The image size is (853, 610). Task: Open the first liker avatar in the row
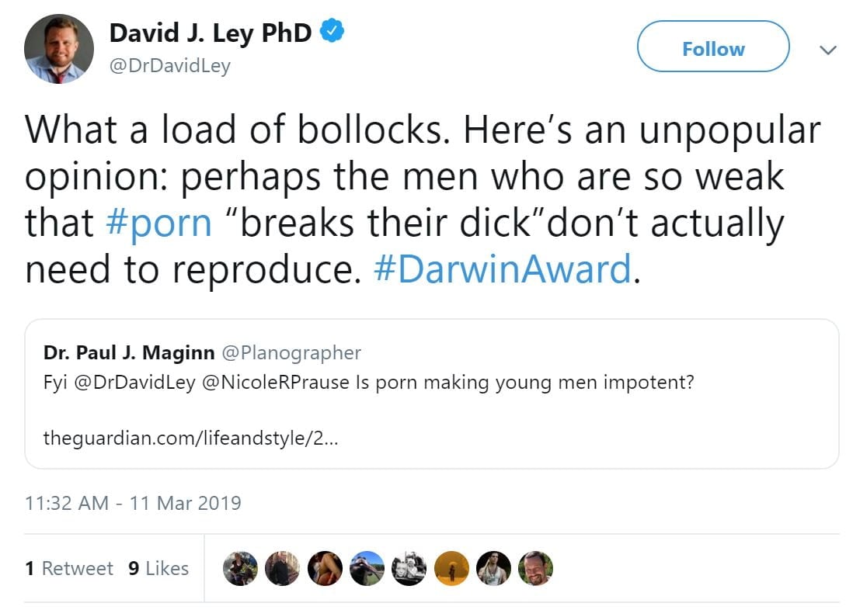coord(240,568)
